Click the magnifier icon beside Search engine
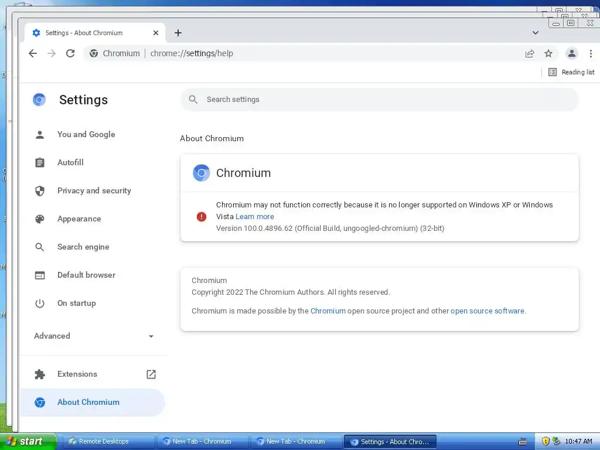The width and height of the screenshot is (600, 450). pyautogui.click(x=40, y=247)
